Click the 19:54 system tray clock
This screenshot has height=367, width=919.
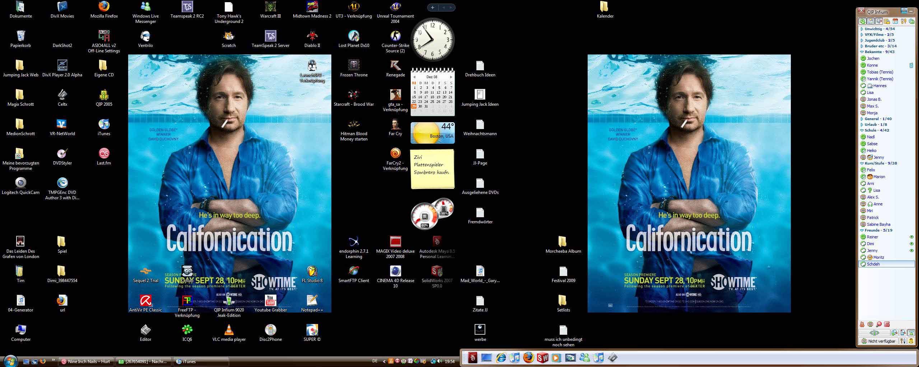[x=450, y=362]
